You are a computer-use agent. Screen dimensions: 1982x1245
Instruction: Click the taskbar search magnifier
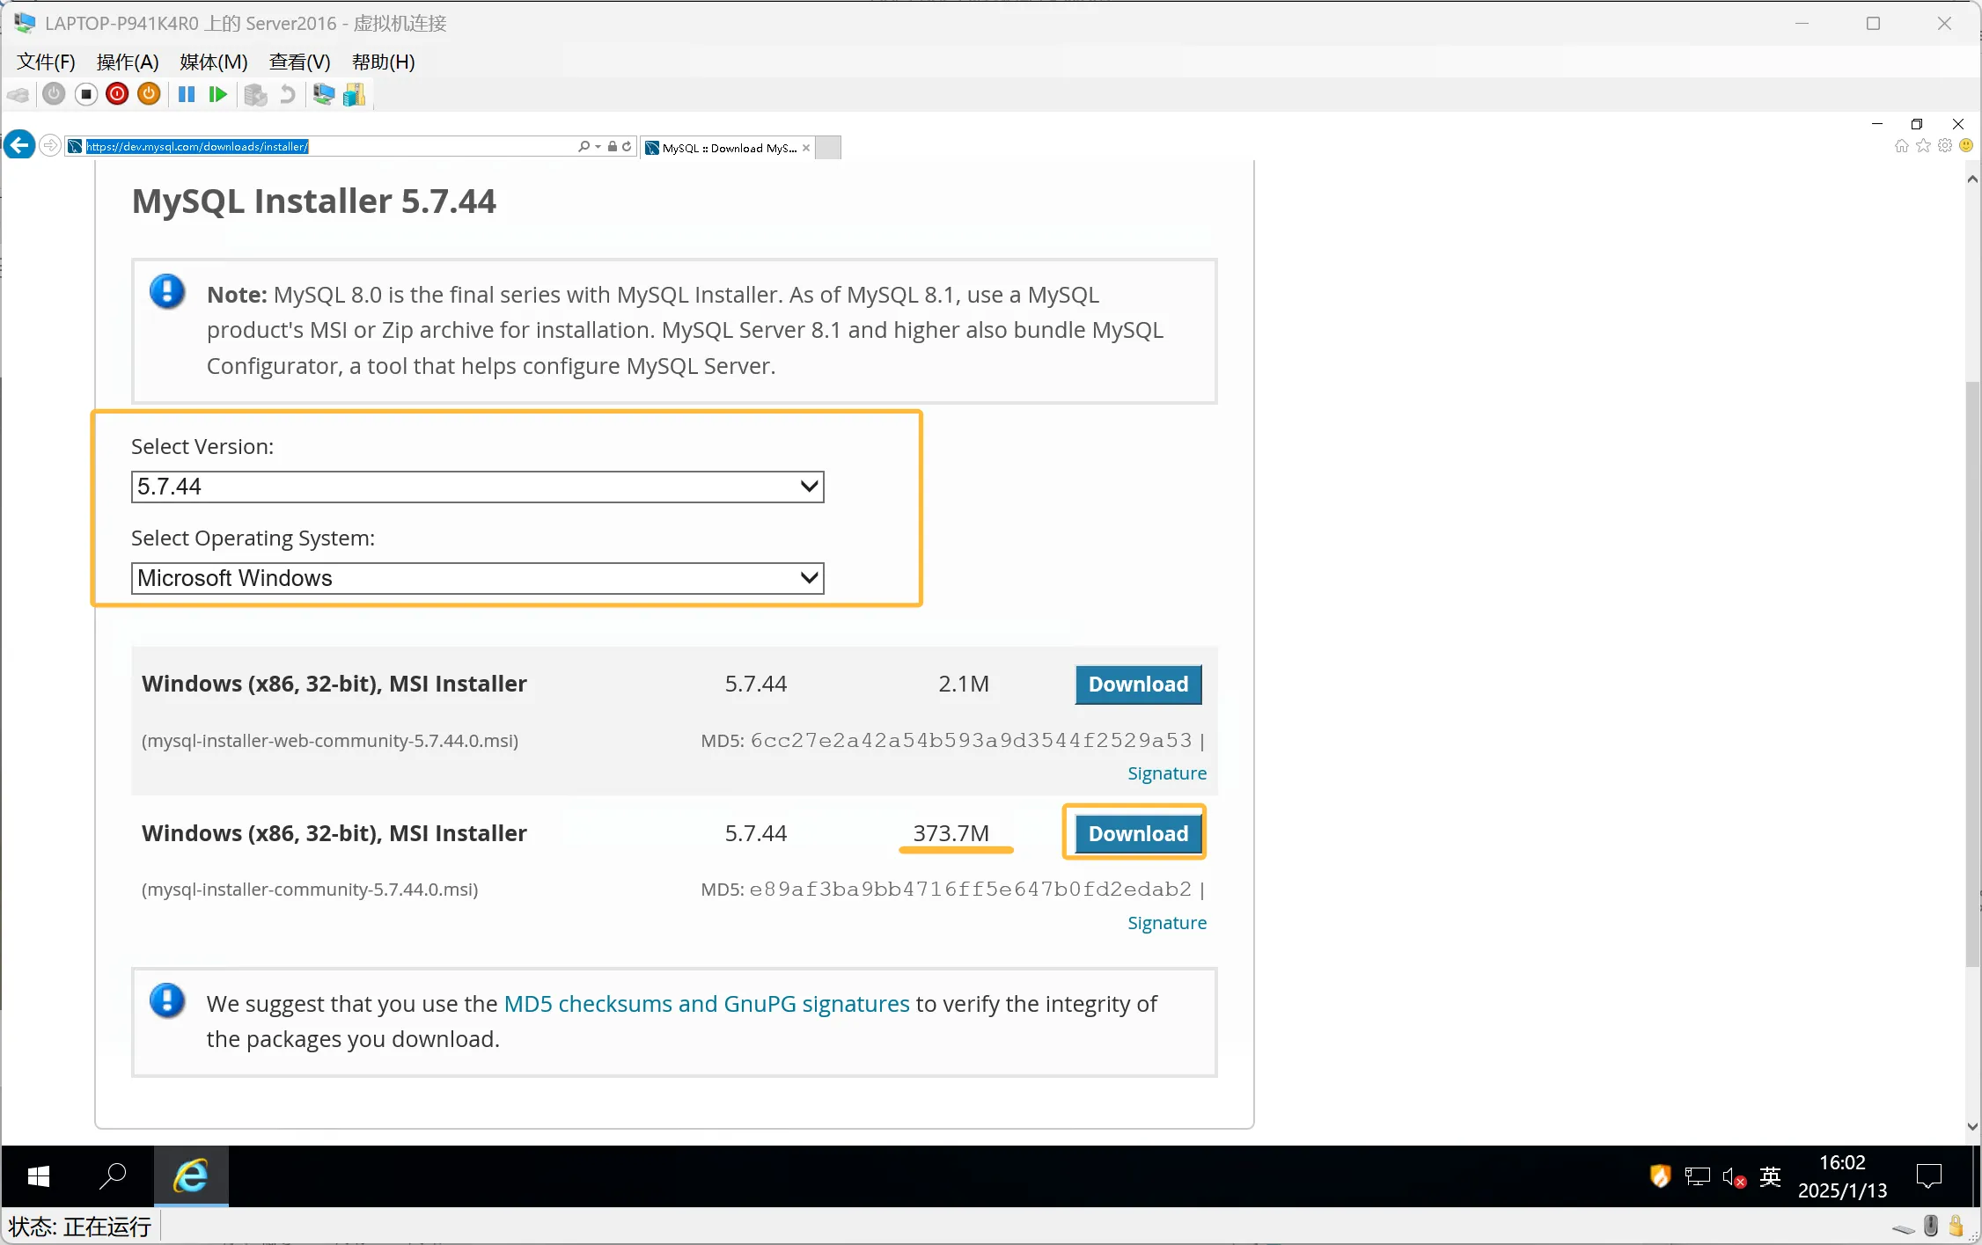pos(114,1176)
